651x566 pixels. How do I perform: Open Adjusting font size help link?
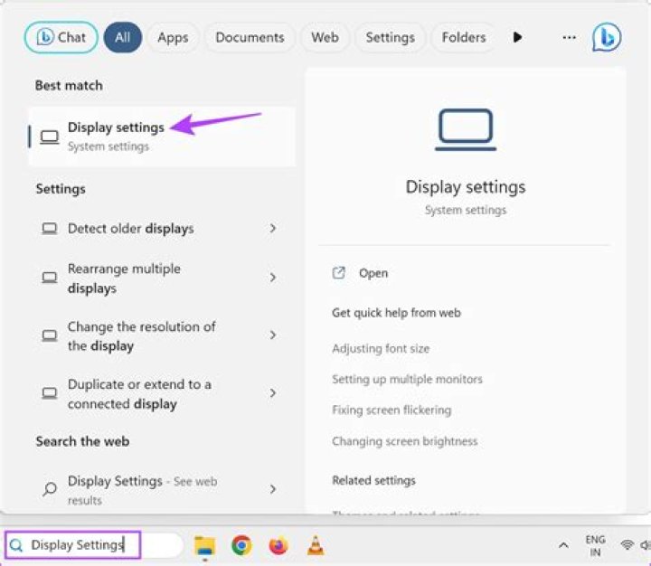pyautogui.click(x=381, y=349)
